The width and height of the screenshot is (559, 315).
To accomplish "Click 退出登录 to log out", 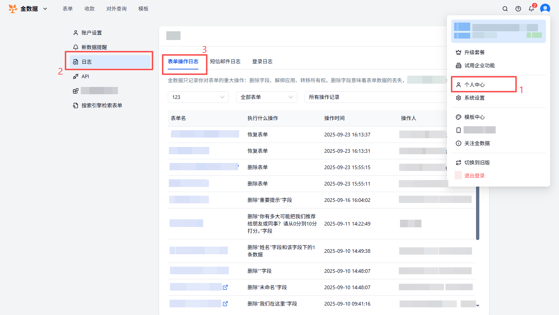I will [x=474, y=176].
